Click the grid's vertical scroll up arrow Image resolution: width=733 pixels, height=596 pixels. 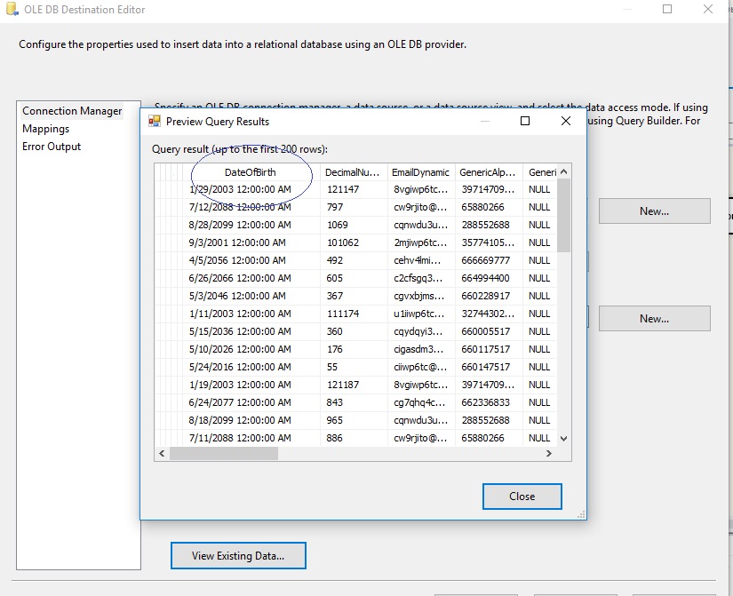[x=564, y=172]
